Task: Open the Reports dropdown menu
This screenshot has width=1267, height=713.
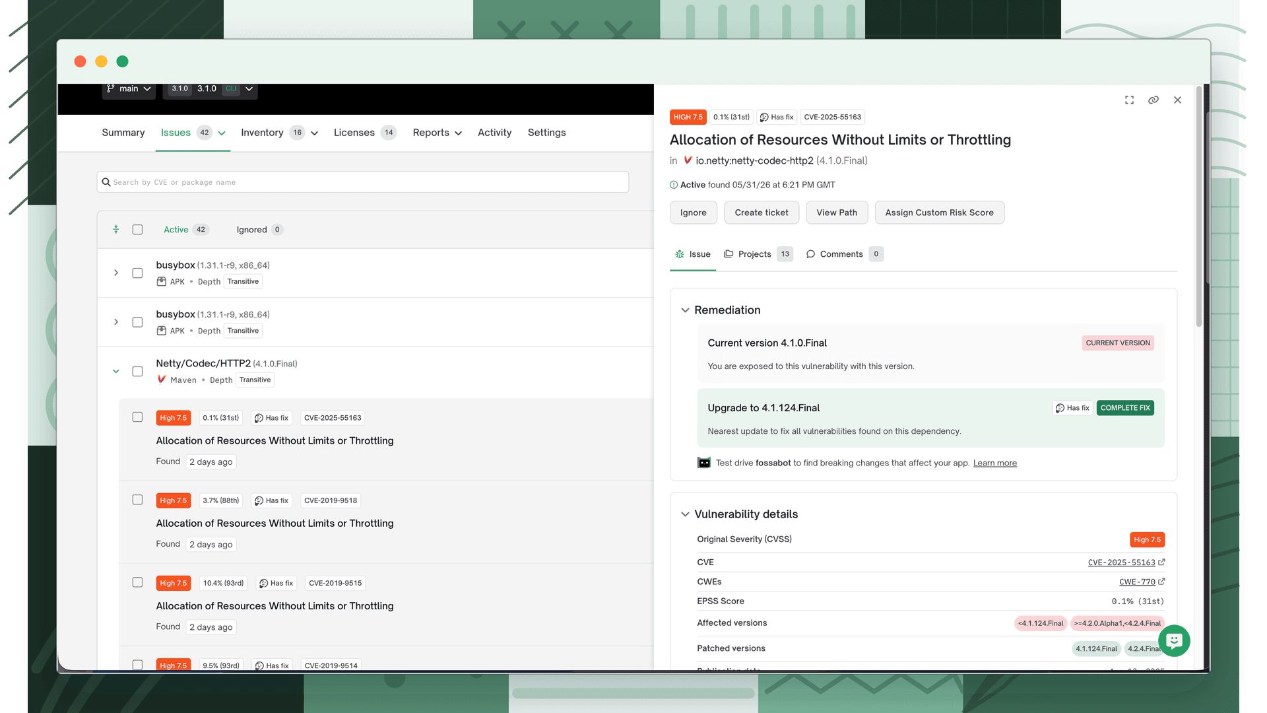Action: (x=437, y=133)
